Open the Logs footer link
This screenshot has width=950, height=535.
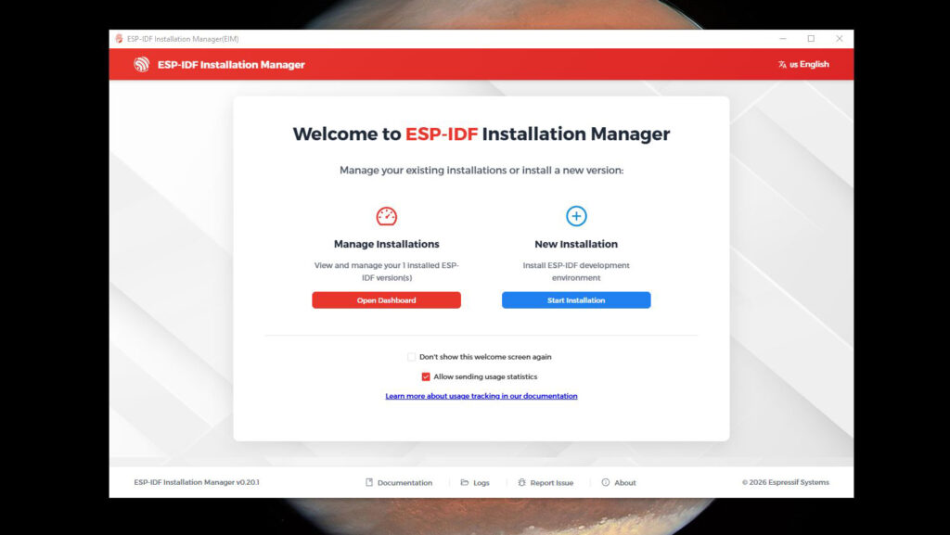point(475,482)
